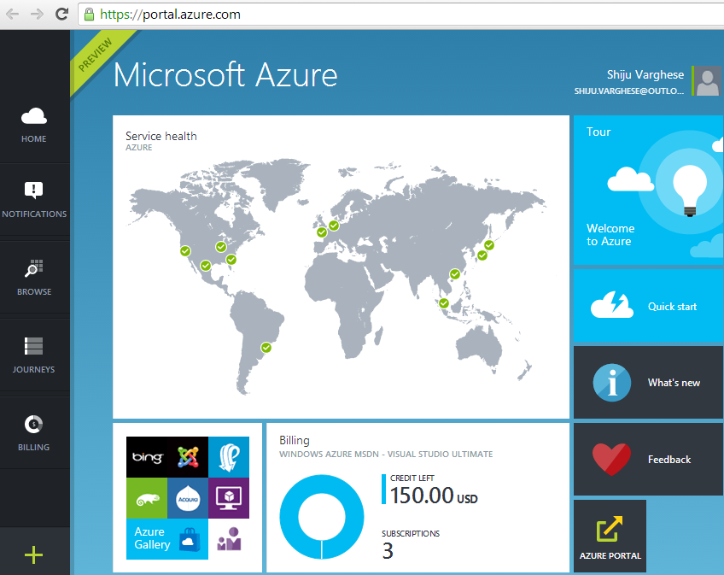The width and height of the screenshot is (724, 575).
Task: Click the What's new info icon
Action: [x=612, y=383]
